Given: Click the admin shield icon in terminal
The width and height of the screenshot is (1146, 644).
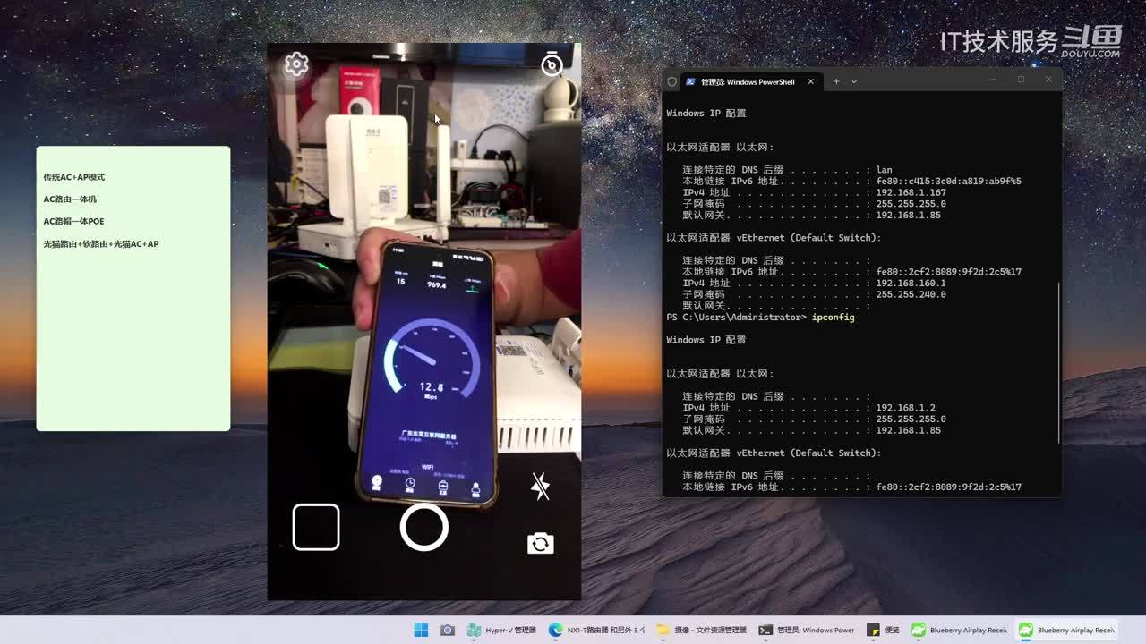Looking at the screenshot, I should tap(671, 81).
